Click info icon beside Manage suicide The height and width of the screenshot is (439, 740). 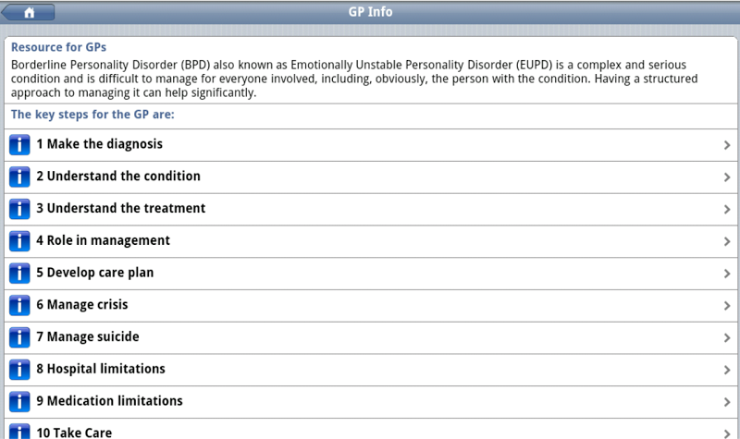click(x=19, y=337)
